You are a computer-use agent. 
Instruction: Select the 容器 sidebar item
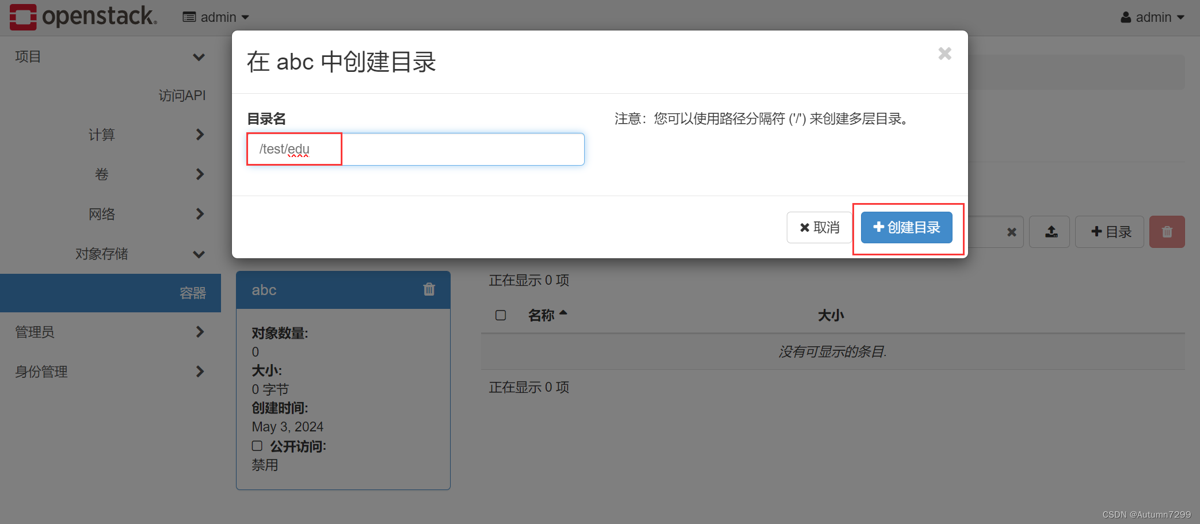tap(111, 293)
